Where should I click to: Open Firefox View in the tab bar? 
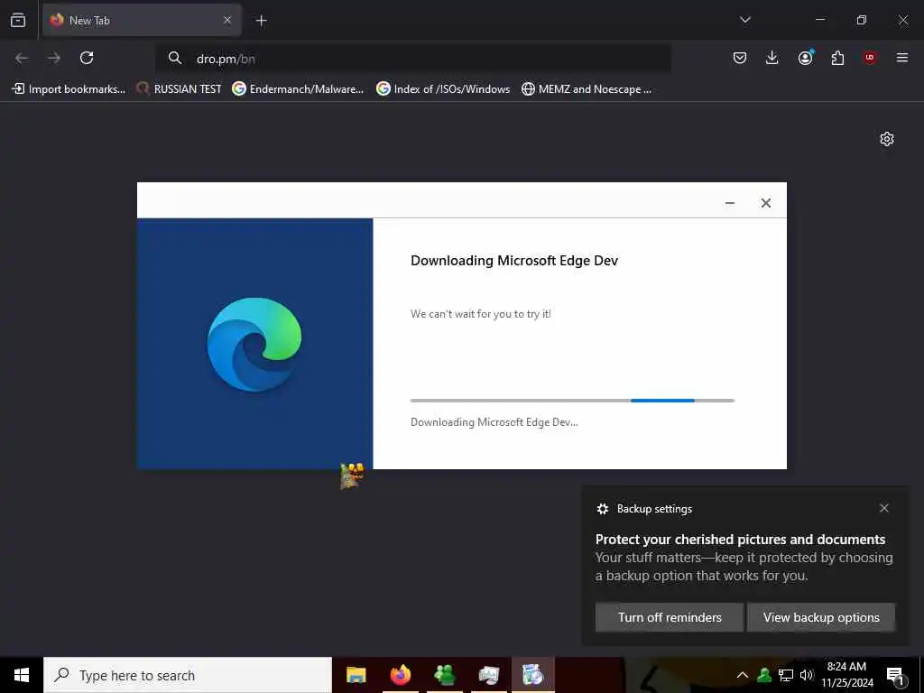click(18, 21)
